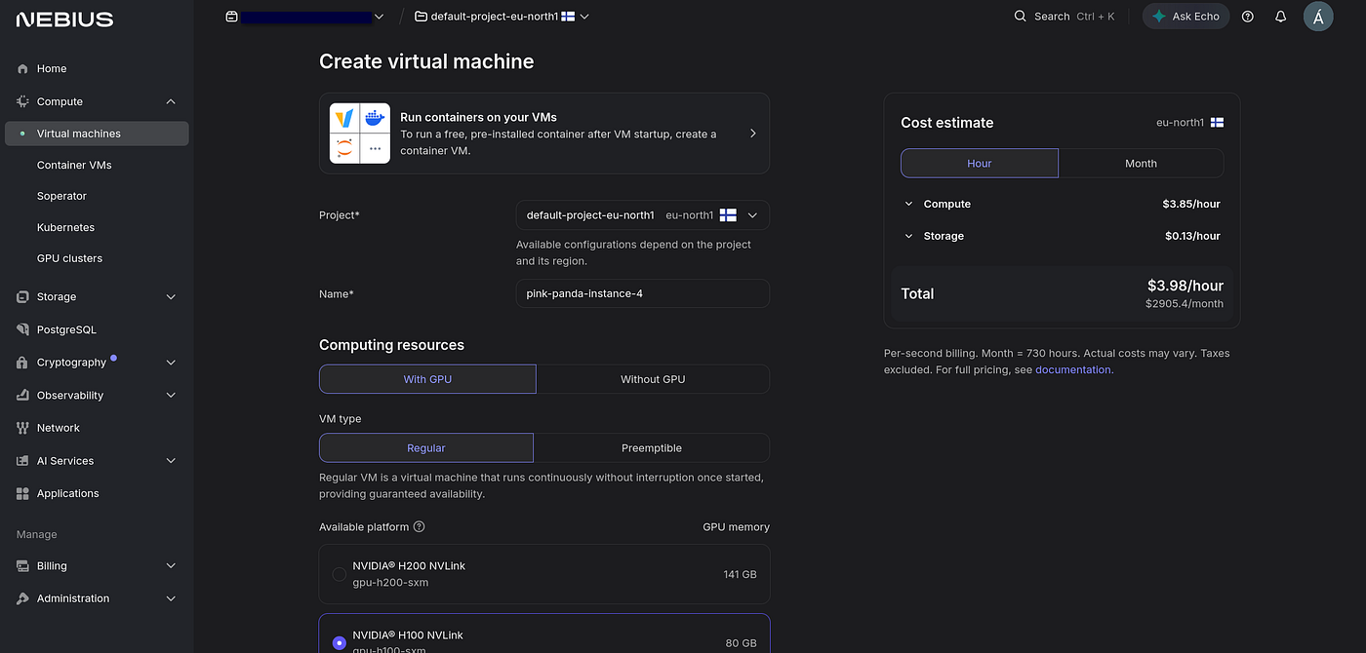Open the user avatar menu

tap(1318, 17)
